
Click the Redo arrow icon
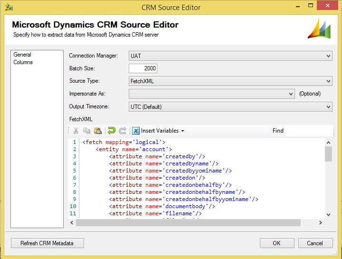point(122,131)
